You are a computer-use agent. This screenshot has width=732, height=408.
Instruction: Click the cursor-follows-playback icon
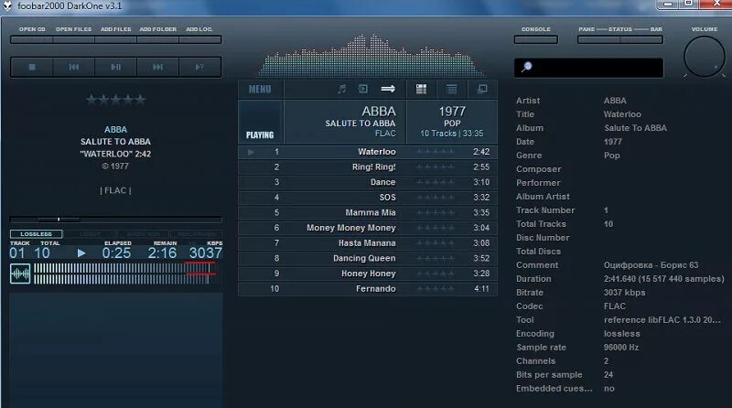click(362, 89)
